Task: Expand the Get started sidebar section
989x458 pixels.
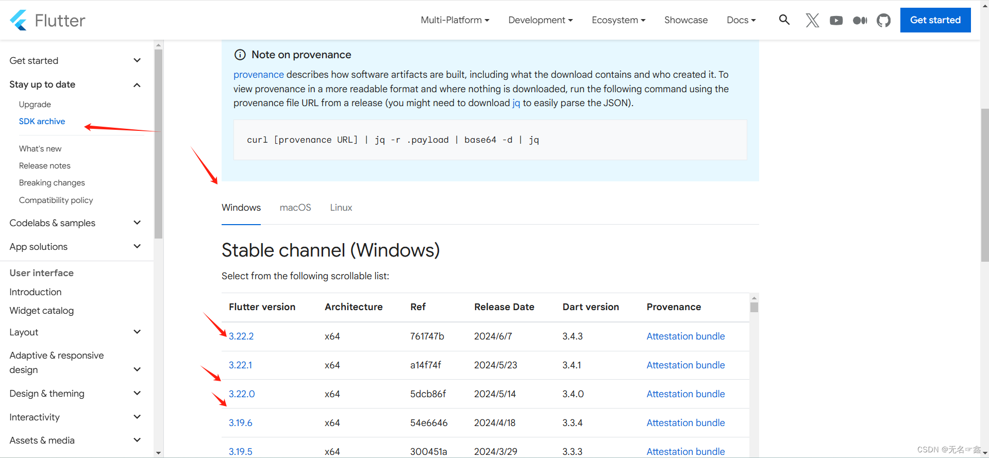Action: (x=75, y=61)
